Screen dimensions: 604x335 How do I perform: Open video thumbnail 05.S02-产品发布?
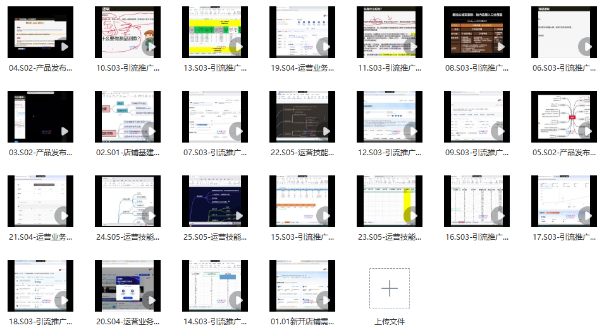point(564,117)
